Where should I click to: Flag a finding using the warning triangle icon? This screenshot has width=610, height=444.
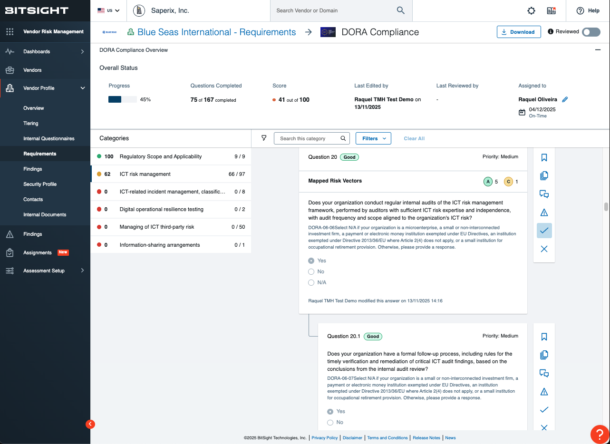pyautogui.click(x=543, y=212)
